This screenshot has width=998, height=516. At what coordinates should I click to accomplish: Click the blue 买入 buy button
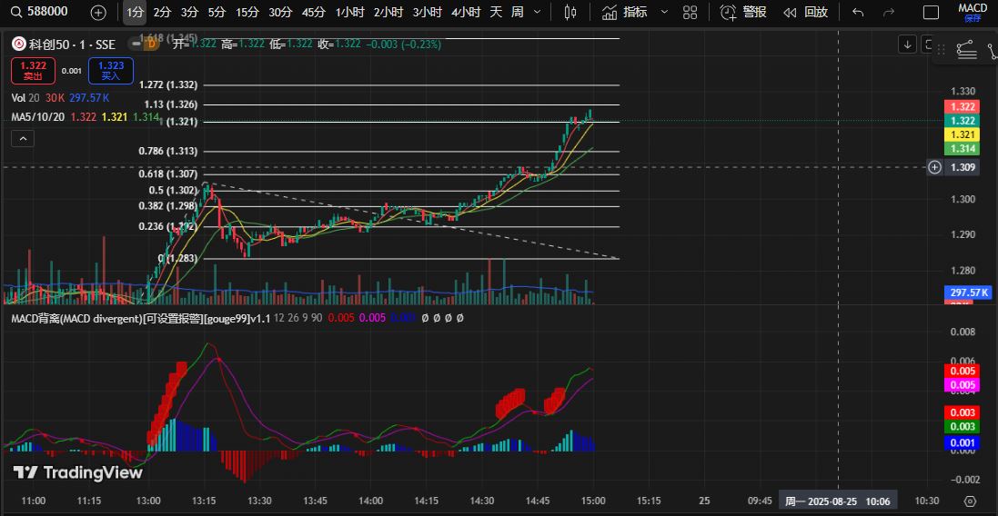[x=111, y=71]
